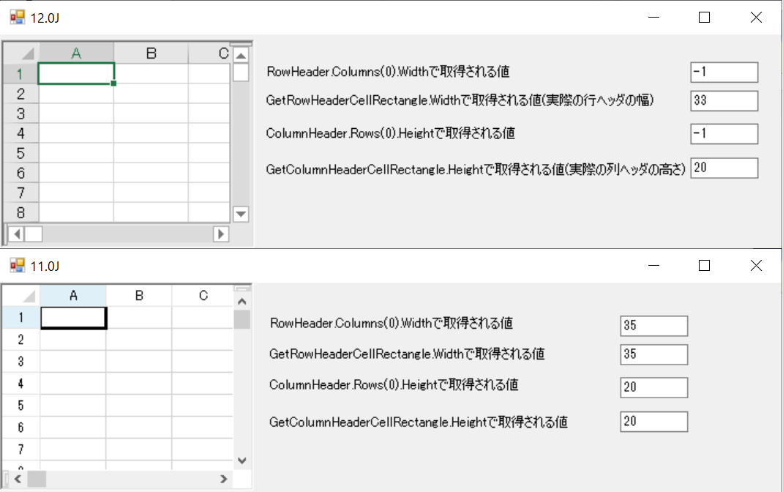Image resolution: width=783 pixels, height=492 pixels.
Task: Click scroll down arrow in 11.0J spreadsheet
Action: pos(242,461)
